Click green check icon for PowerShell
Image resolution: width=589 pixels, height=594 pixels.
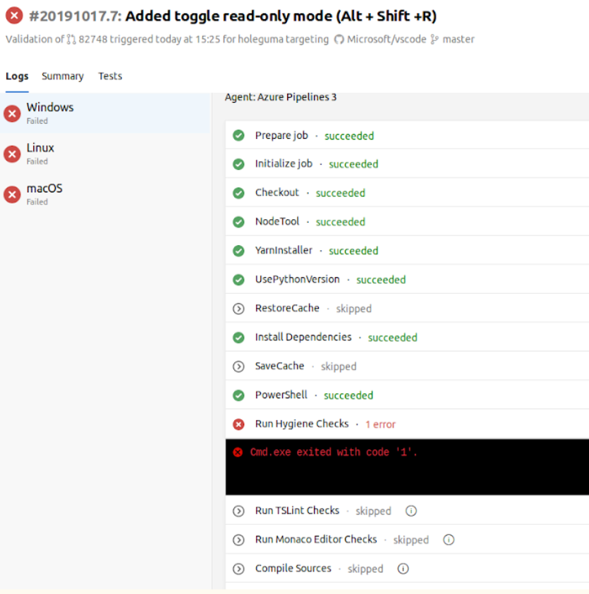[x=238, y=395]
